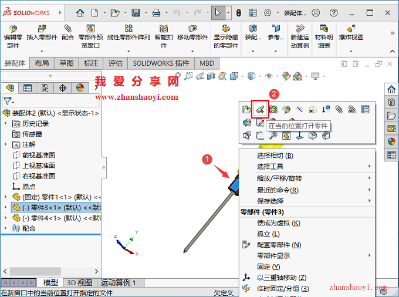
Task: Open the 3D 视图 bottom tab
Action: point(80,282)
